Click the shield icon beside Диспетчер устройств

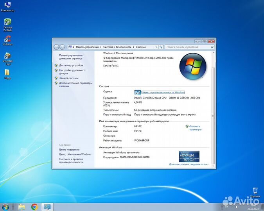click(56, 65)
